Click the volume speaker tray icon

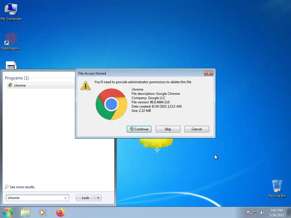pyautogui.click(x=262, y=213)
